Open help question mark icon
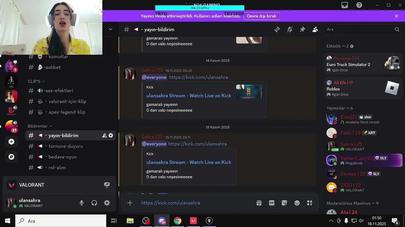Viewport: 405px width, 227px height. coord(359,5)
